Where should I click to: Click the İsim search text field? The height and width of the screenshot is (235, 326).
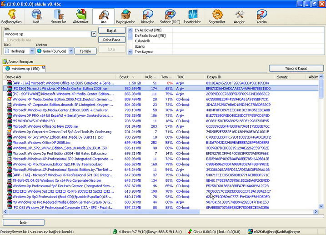47,34
